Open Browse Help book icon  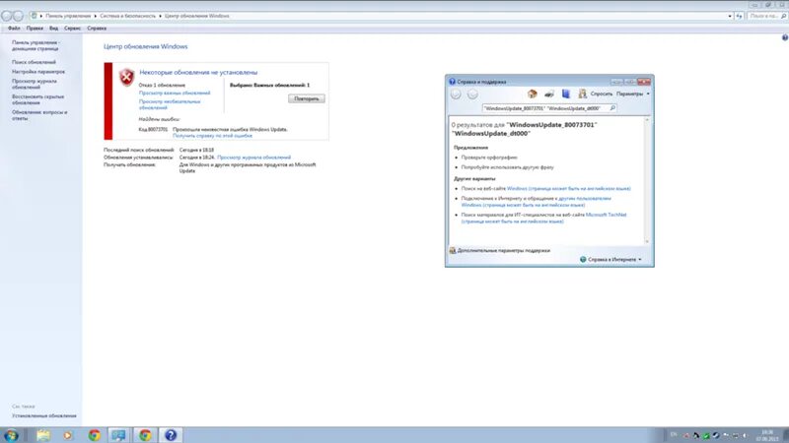point(565,94)
